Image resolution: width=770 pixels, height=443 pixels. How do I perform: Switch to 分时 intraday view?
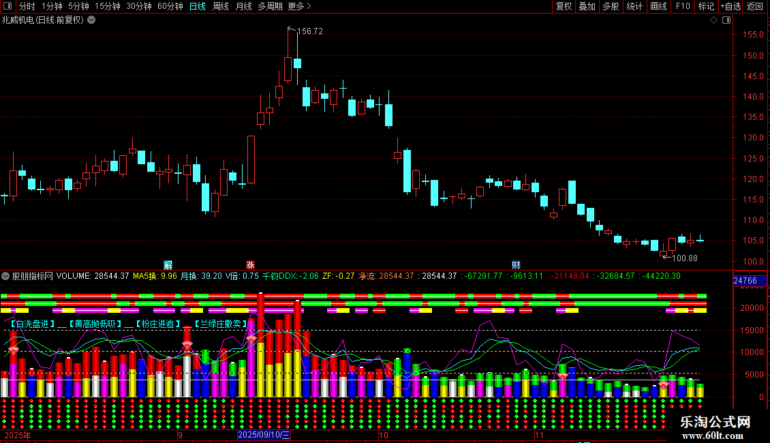[27, 6]
